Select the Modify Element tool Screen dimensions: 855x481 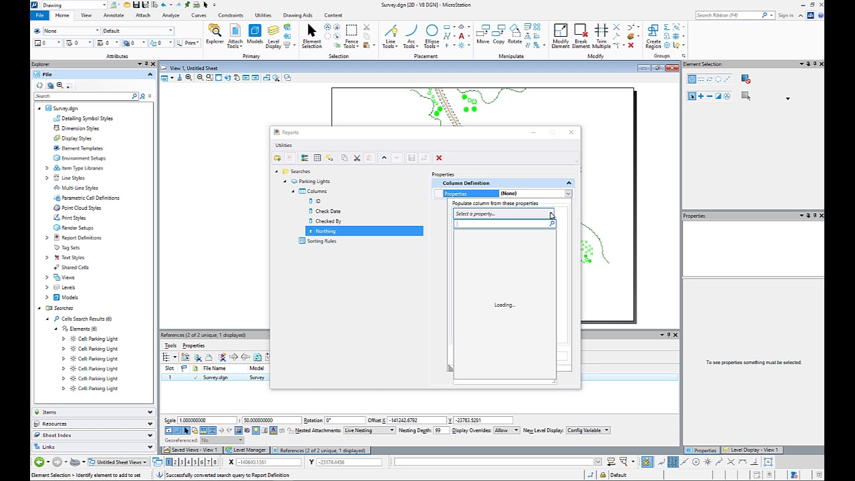click(x=560, y=36)
